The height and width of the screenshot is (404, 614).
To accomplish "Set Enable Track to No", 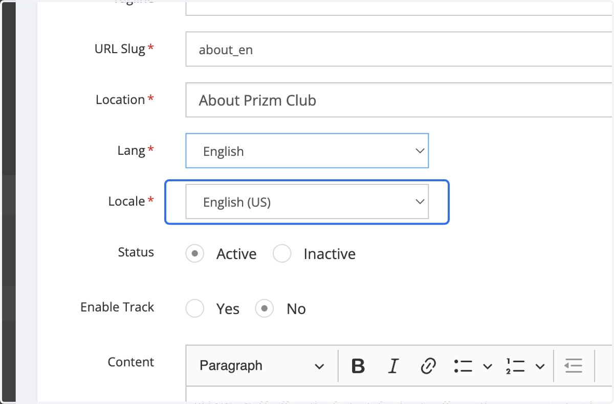I will tap(265, 308).
